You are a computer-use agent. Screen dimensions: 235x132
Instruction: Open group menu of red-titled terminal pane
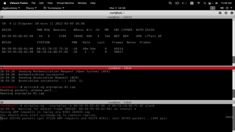[2, 68]
